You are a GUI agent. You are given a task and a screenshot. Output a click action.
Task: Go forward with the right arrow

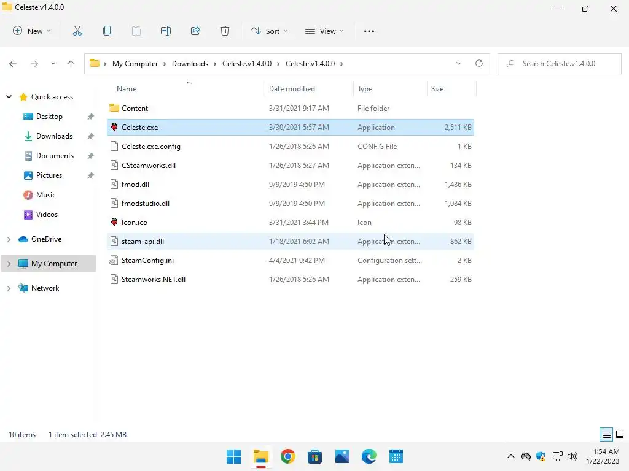(34, 63)
